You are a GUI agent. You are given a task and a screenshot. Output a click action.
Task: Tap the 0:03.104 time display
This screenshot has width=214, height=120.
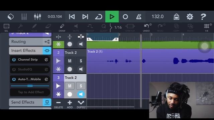[x=55, y=17]
